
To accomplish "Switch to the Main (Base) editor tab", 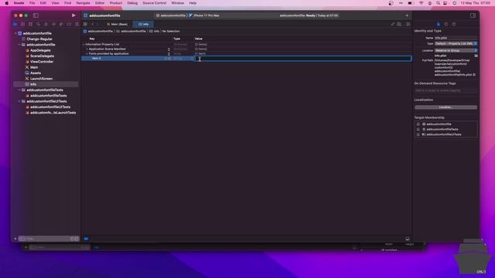I will coord(117,24).
